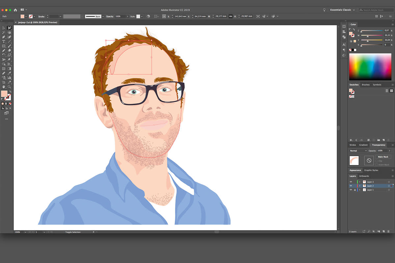Image resolution: width=395 pixels, height=263 pixels.
Task: Select the Rotate tool
Action: pos(4,55)
